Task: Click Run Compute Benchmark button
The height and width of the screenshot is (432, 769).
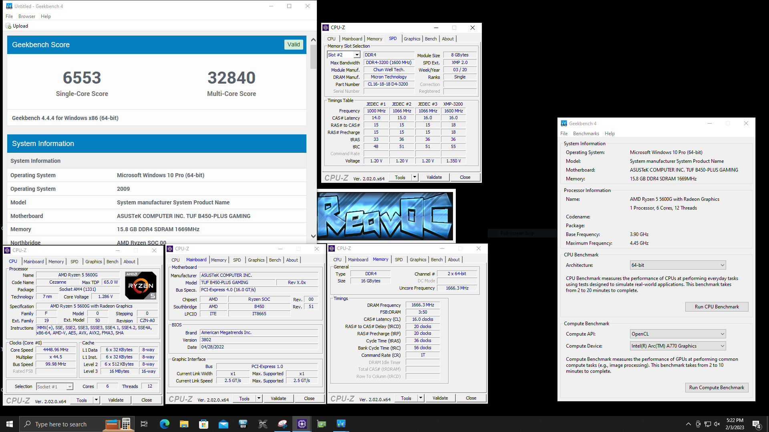Action: tap(717, 388)
